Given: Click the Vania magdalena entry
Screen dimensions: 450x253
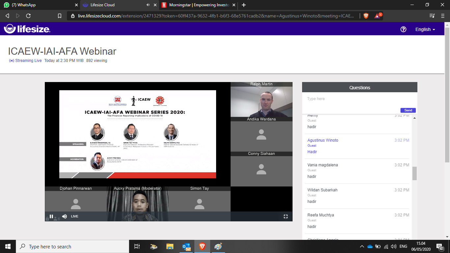Looking at the screenshot, I should [357, 171].
